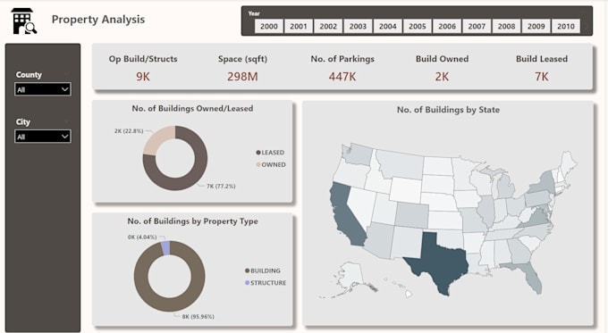Select the small structure segment of donut

(165, 248)
